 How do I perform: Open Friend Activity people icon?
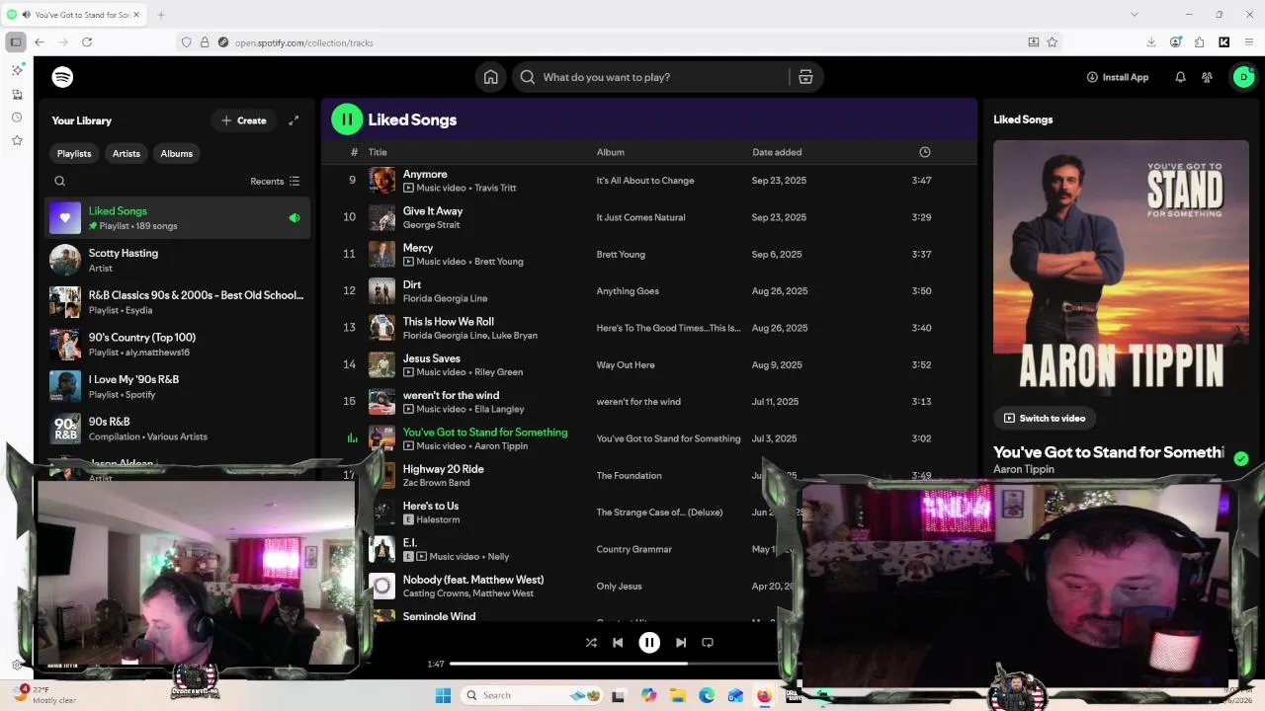point(1207,77)
